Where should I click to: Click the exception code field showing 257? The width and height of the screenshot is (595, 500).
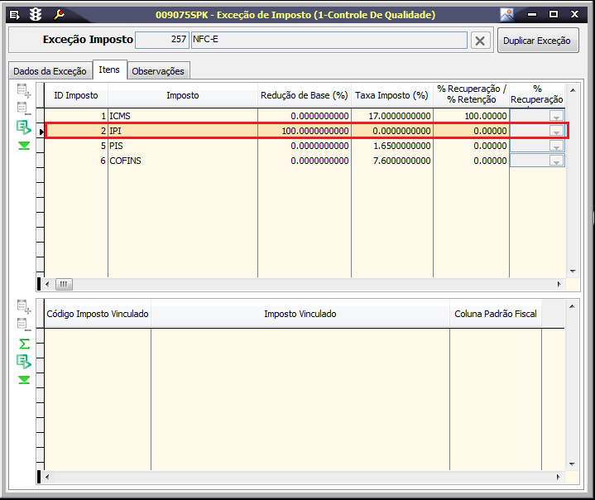point(162,40)
